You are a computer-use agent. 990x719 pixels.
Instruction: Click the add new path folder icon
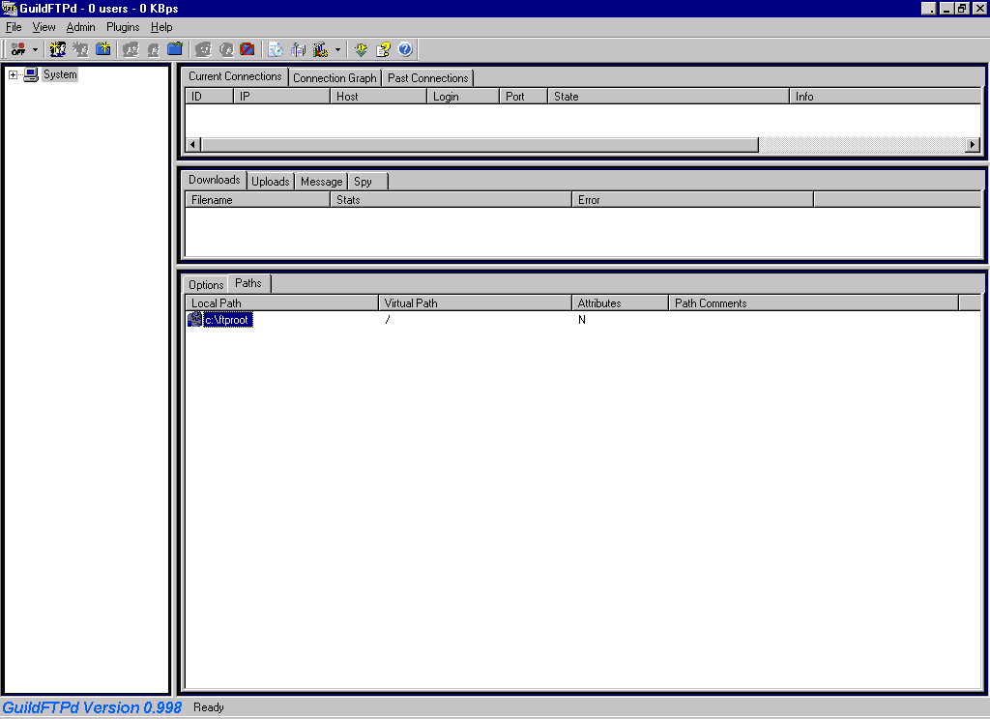102,49
